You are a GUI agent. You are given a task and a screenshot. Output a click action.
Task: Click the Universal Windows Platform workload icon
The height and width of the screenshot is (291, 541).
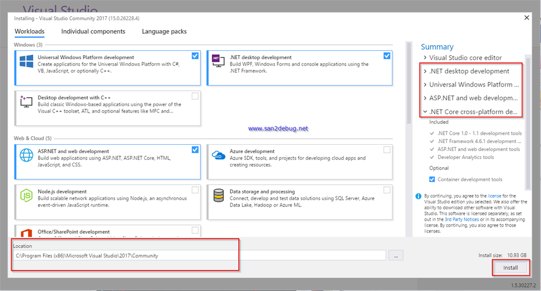(26, 61)
